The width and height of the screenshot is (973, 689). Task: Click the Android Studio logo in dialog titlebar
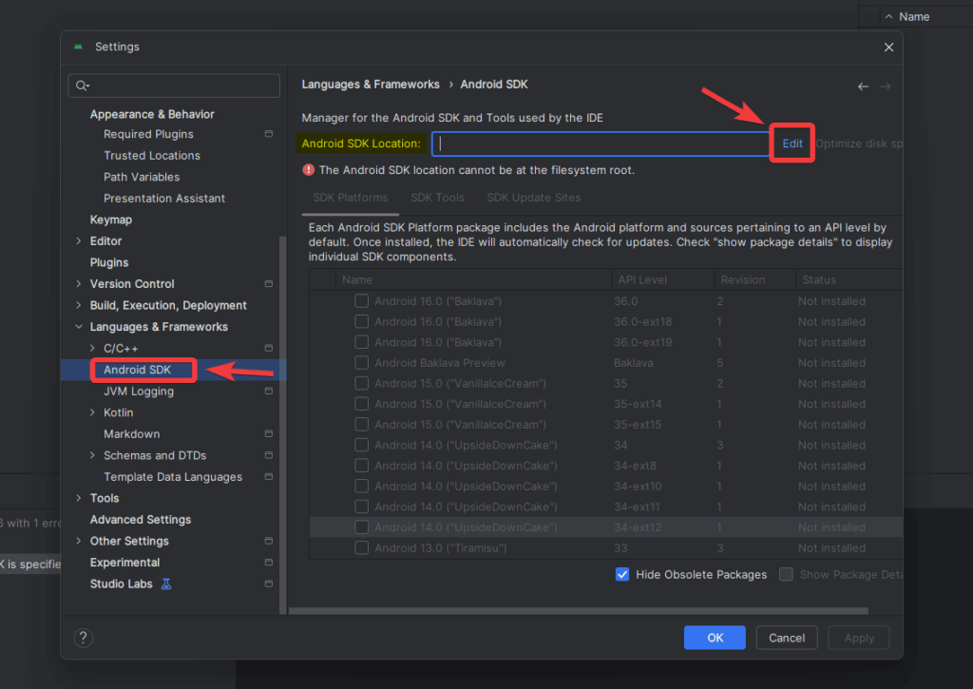tap(77, 46)
